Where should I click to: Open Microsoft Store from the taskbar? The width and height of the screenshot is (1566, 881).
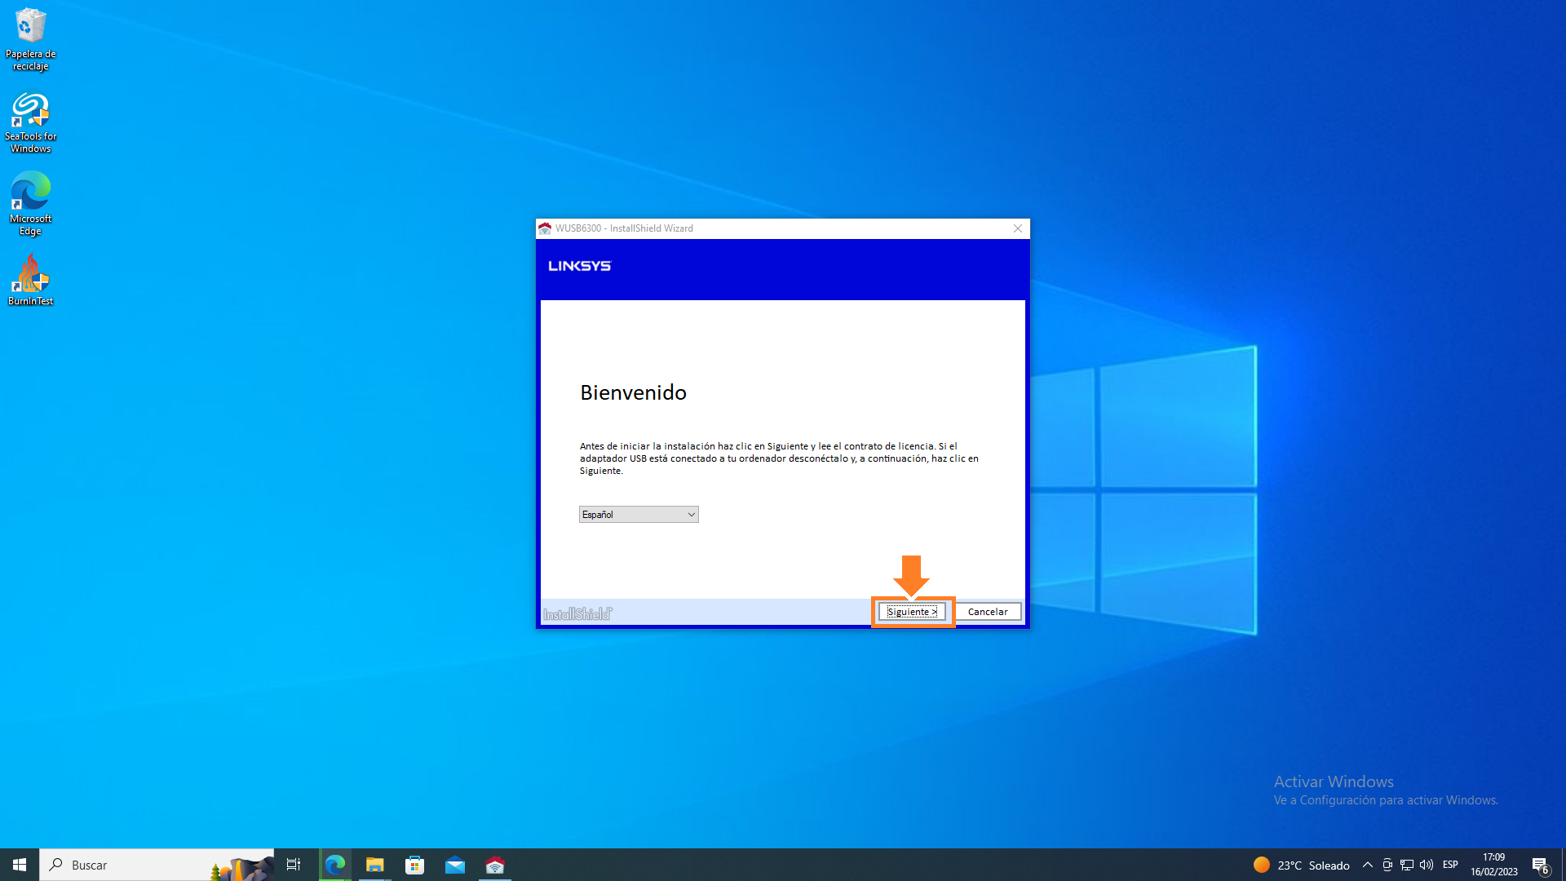[x=414, y=865]
